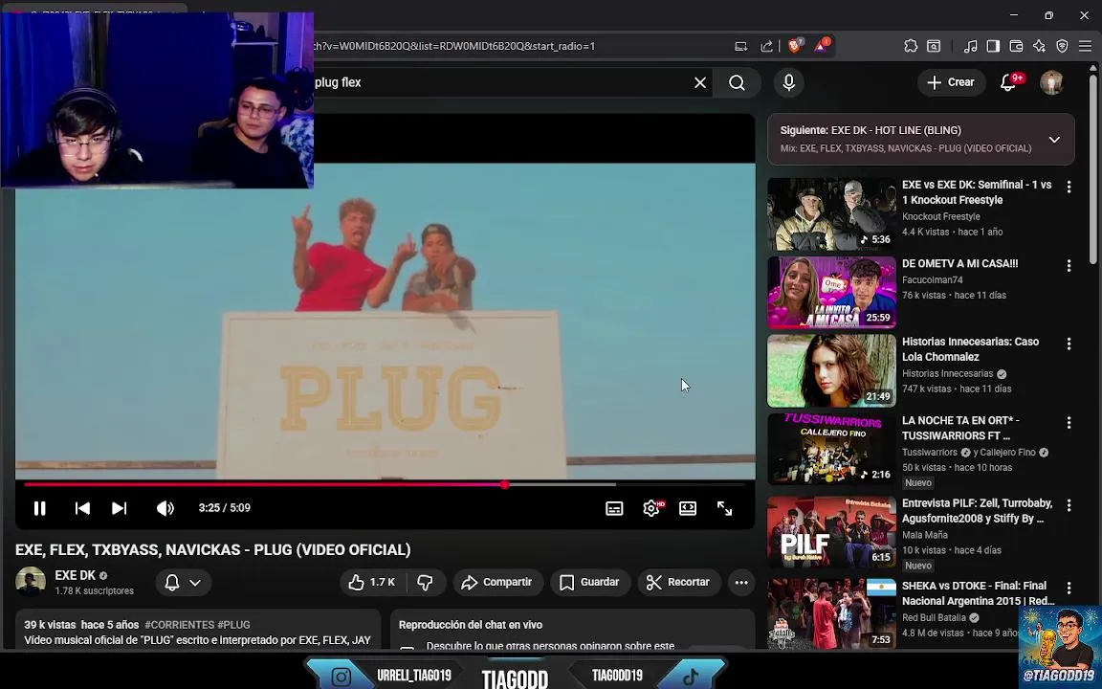The height and width of the screenshot is (689, 1102).
Task: Like the video with 1.7 K likes
Action: click(372, 582)
